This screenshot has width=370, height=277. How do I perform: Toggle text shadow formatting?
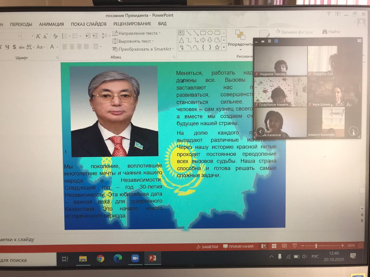click(x=14, y=47)
